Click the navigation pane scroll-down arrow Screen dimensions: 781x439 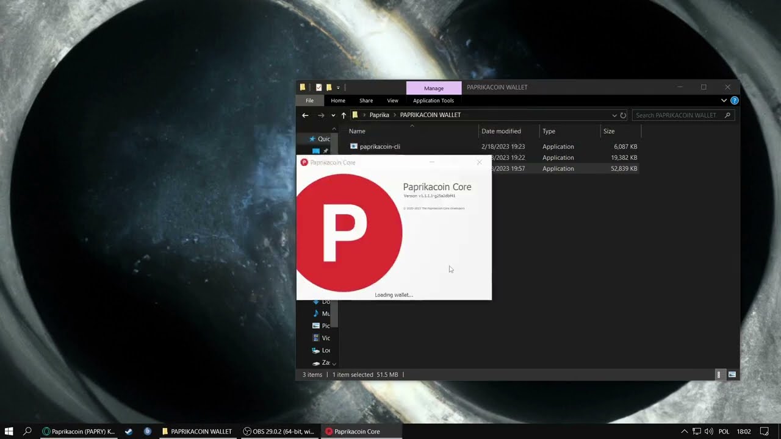[x=334, y=364]
